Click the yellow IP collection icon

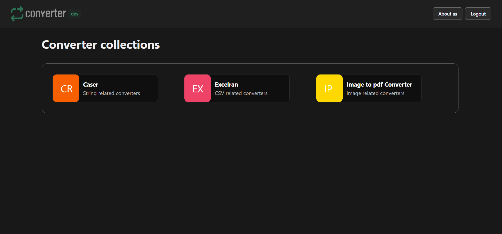329,88
